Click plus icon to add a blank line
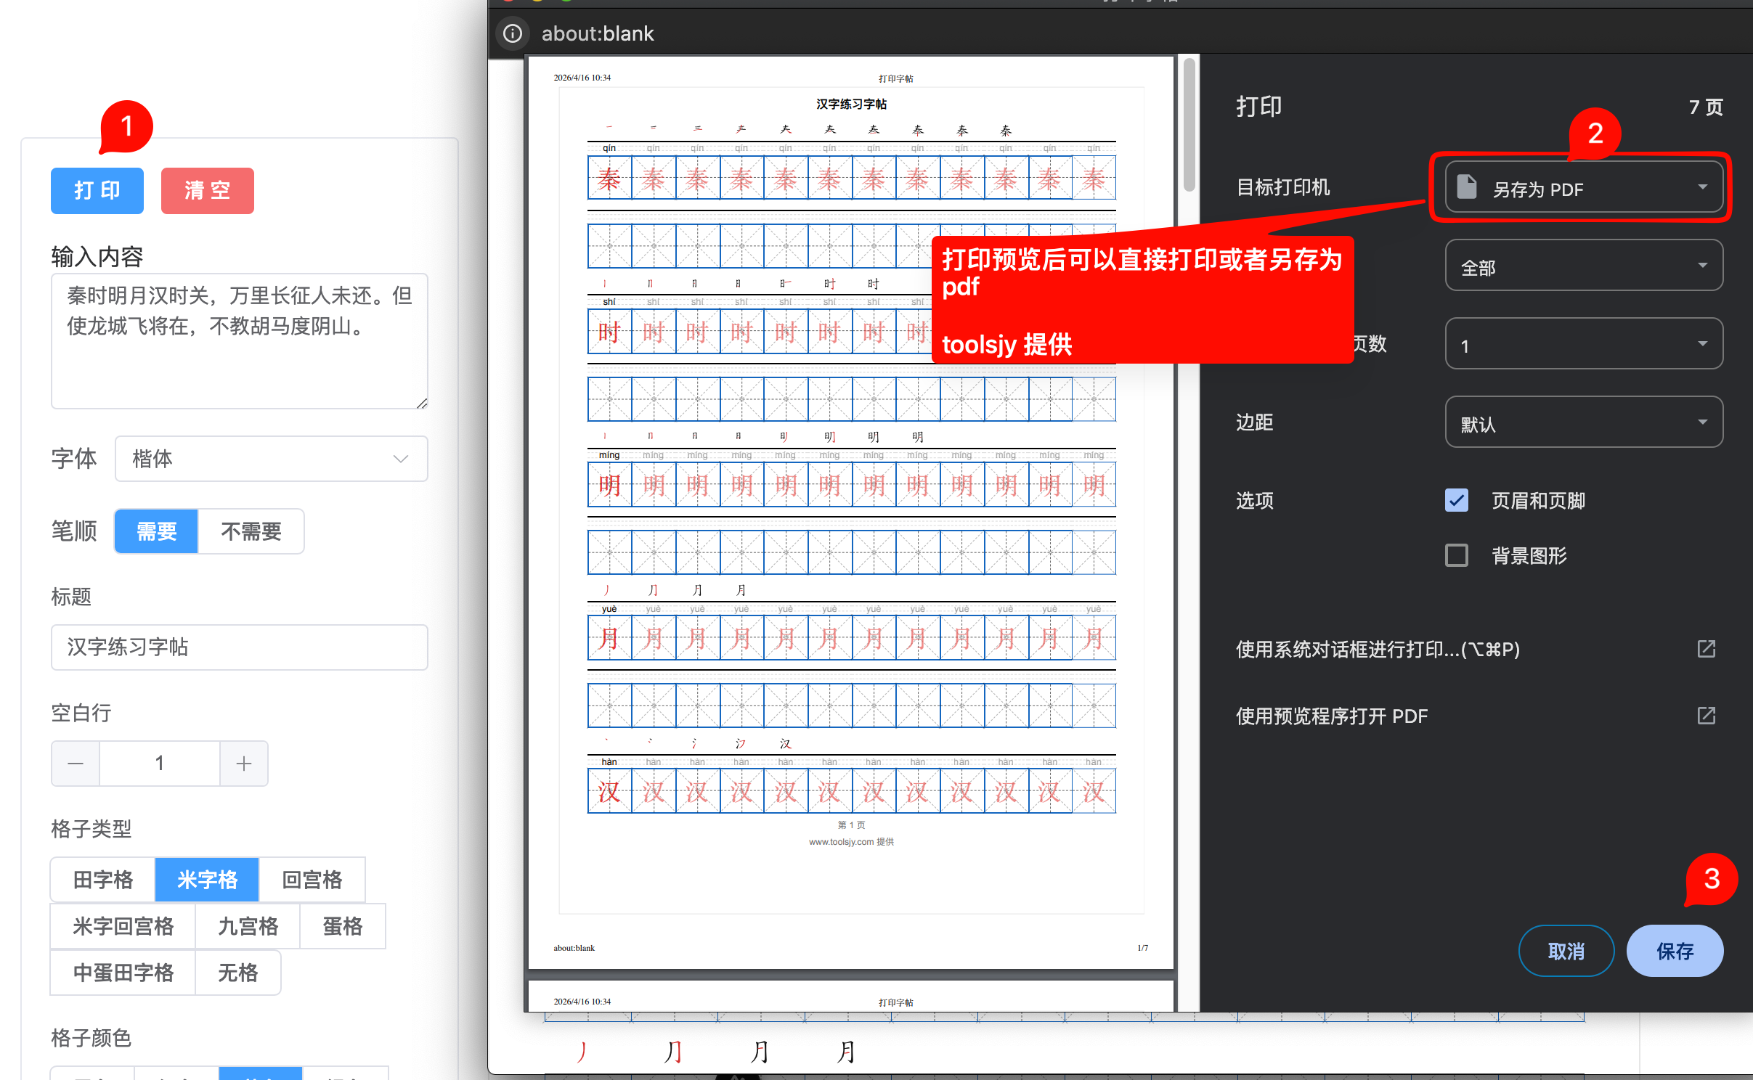Image resolution: width=1753 pixels, height=1080 pixels. coord(244,763)
